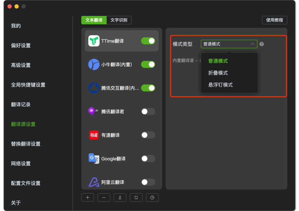Image resolution: width=299 pixels, height=211 pixels.
Task: Enable the Google翻译 switch
Action: coord(148,159)
